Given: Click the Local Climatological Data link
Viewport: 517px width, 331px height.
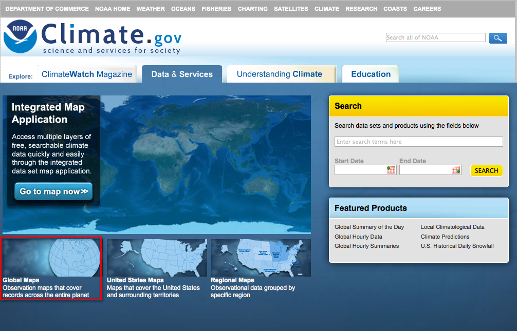Looking at the screenshot, I should click(x=452, y=227).
